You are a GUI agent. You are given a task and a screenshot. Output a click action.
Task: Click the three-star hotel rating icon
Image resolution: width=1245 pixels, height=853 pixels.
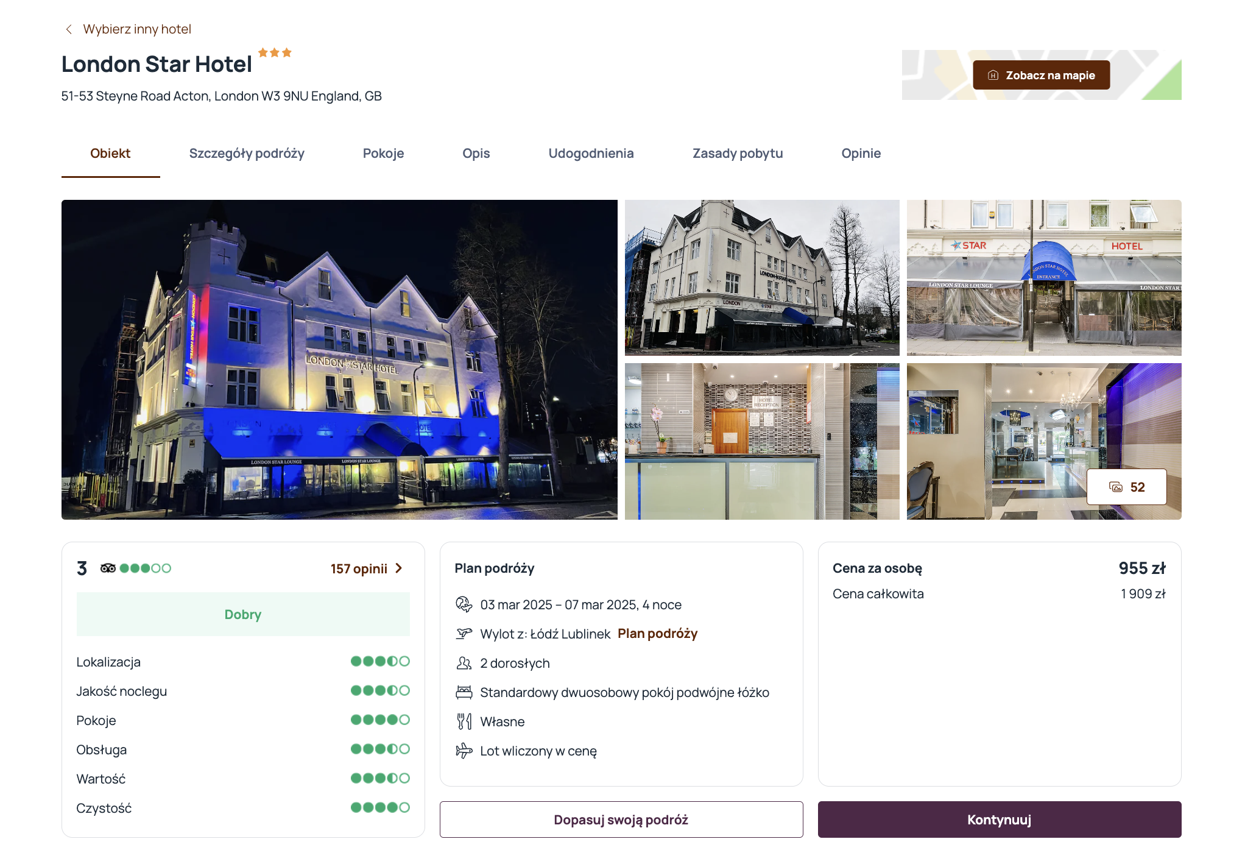coord(275,52)
